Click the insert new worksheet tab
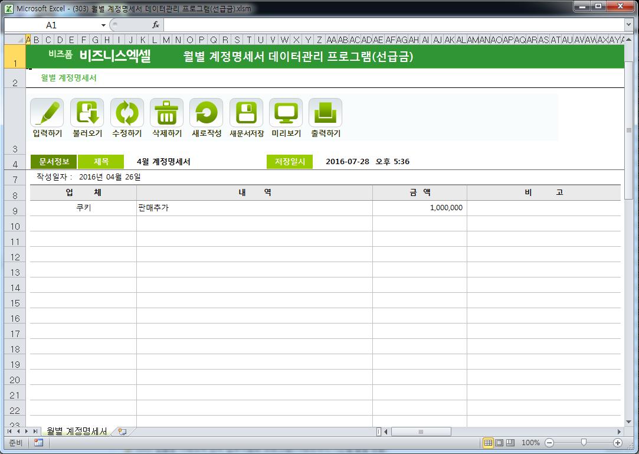The width and height of the screenshot is (639, 454). pyautogui.click(x=122, y=432)
